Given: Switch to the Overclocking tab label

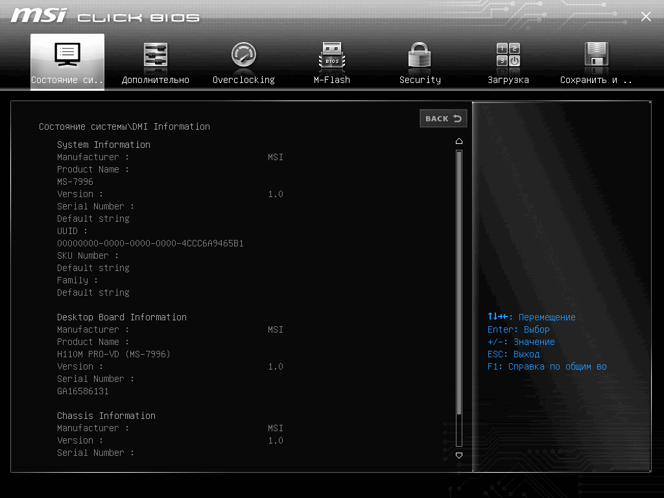Looking at the screenshot, I should coord(244,80).
